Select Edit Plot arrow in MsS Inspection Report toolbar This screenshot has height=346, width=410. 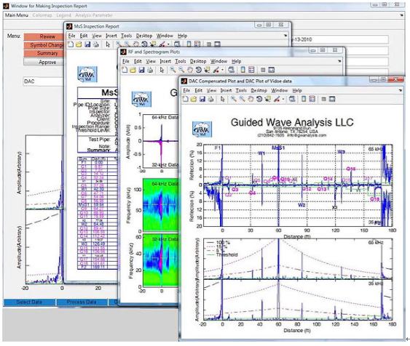[x=108, y=44]
